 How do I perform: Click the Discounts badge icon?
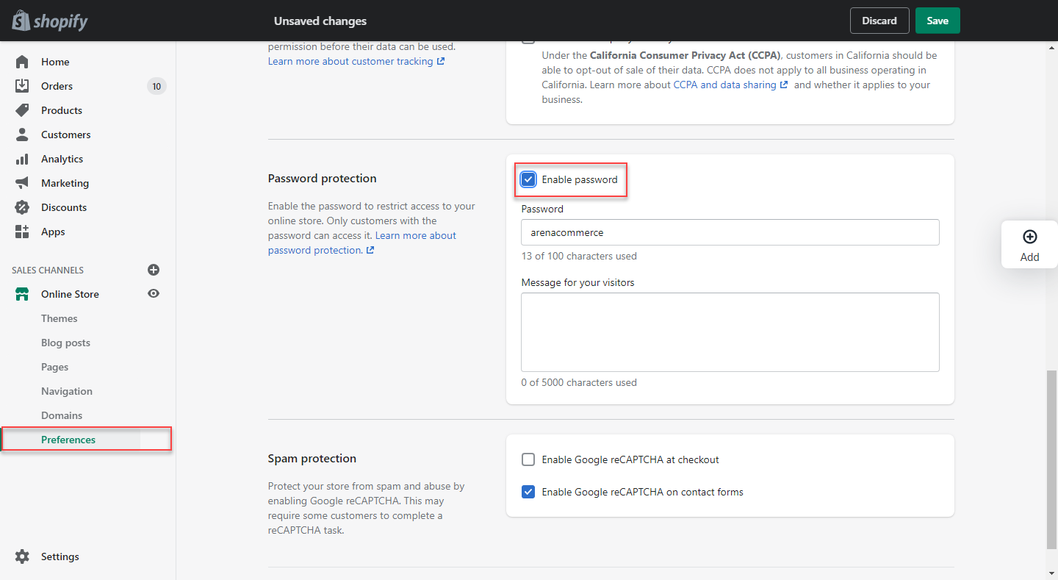click(x=22, y=207)
